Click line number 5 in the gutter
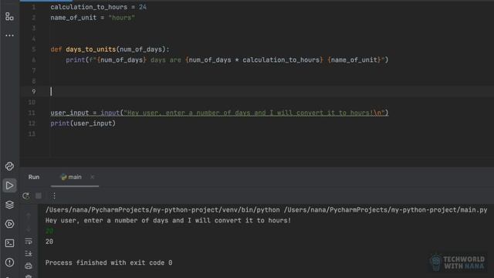Image resolution: width=494 pixels, height=278 pixels. [x=33, y=49]
